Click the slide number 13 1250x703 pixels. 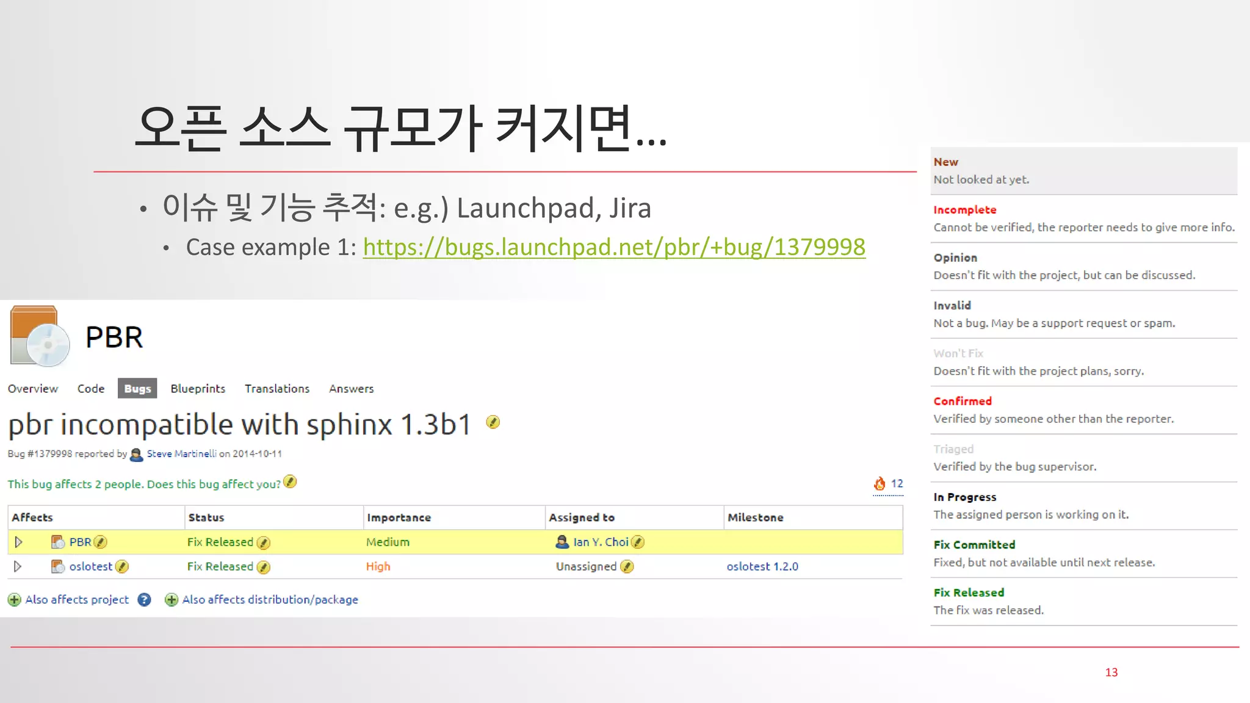[x=1111, y=672]
